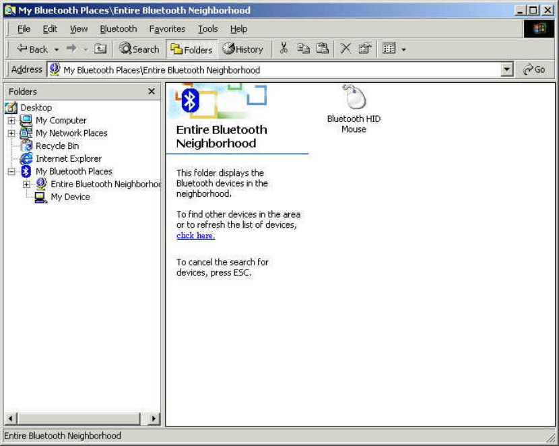Click status bar 'Entire Bluetooth Neighborhood' text
559x446 pixels.
click(x=63, y=436)
